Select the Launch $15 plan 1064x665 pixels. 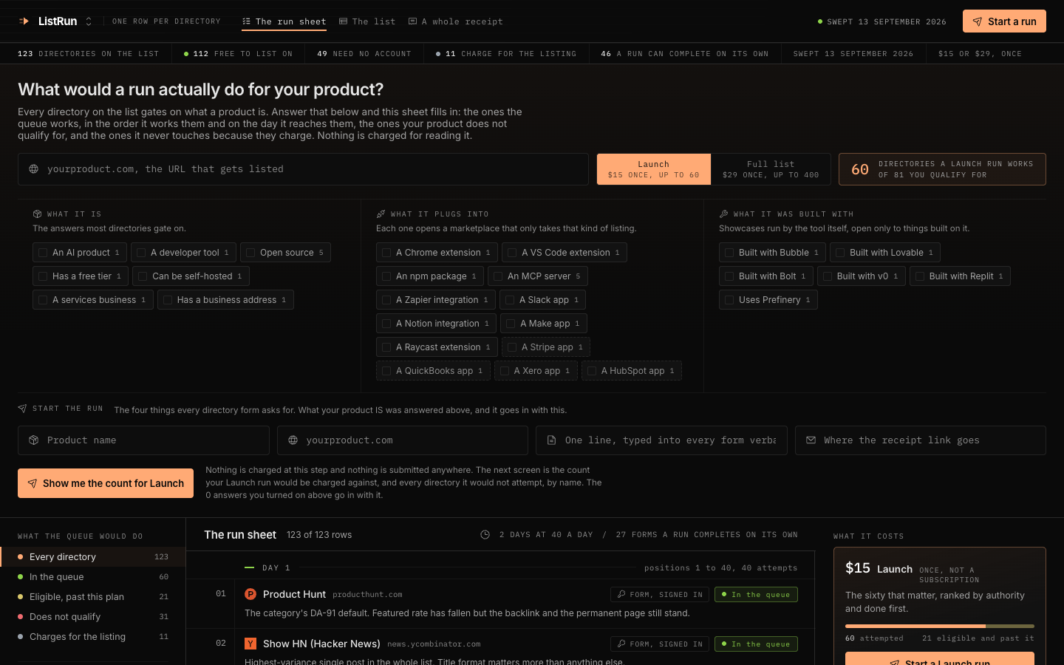pos(654,169)
